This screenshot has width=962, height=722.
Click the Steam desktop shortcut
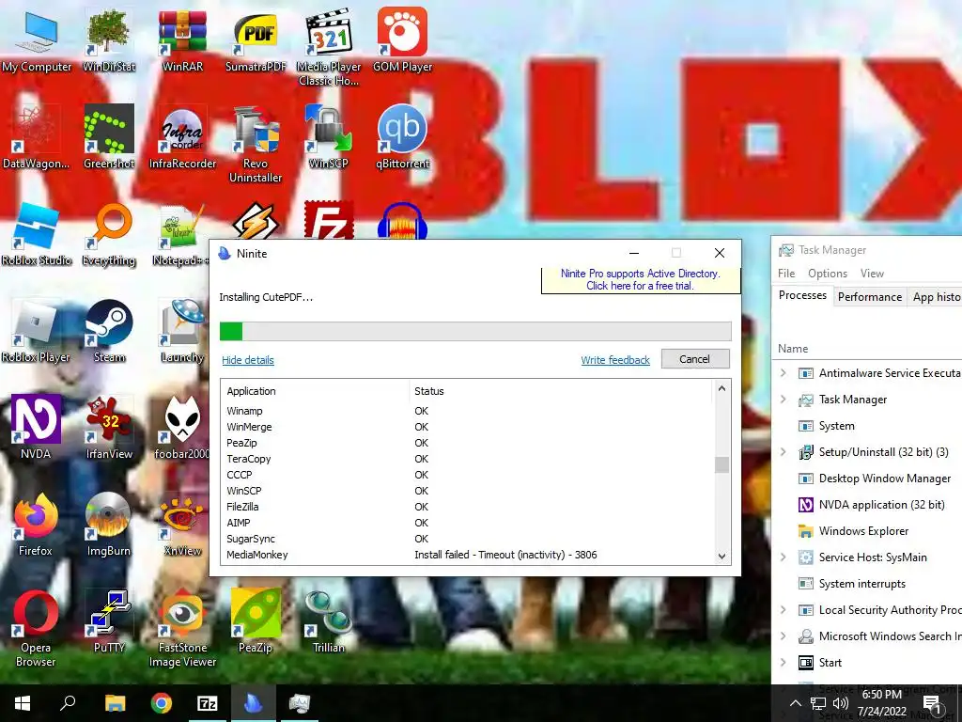click(x=109, y=332)
